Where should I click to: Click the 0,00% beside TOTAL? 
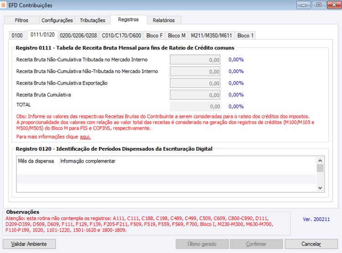tap(236, 106)
